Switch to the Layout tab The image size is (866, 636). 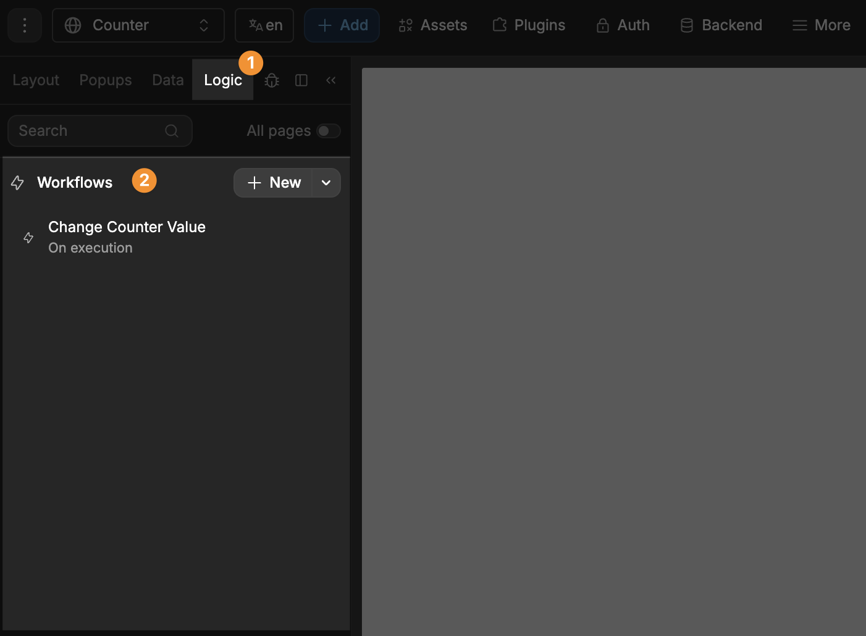pyautogui.click(x=35, y=80)
